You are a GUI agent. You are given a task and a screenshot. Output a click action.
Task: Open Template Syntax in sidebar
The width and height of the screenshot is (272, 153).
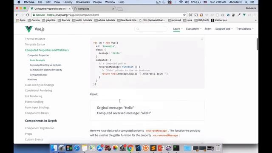[35, 44]
